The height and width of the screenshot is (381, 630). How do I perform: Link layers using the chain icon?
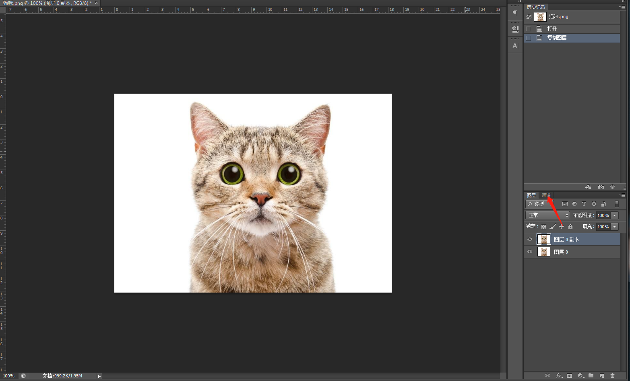tap(547, 376)
